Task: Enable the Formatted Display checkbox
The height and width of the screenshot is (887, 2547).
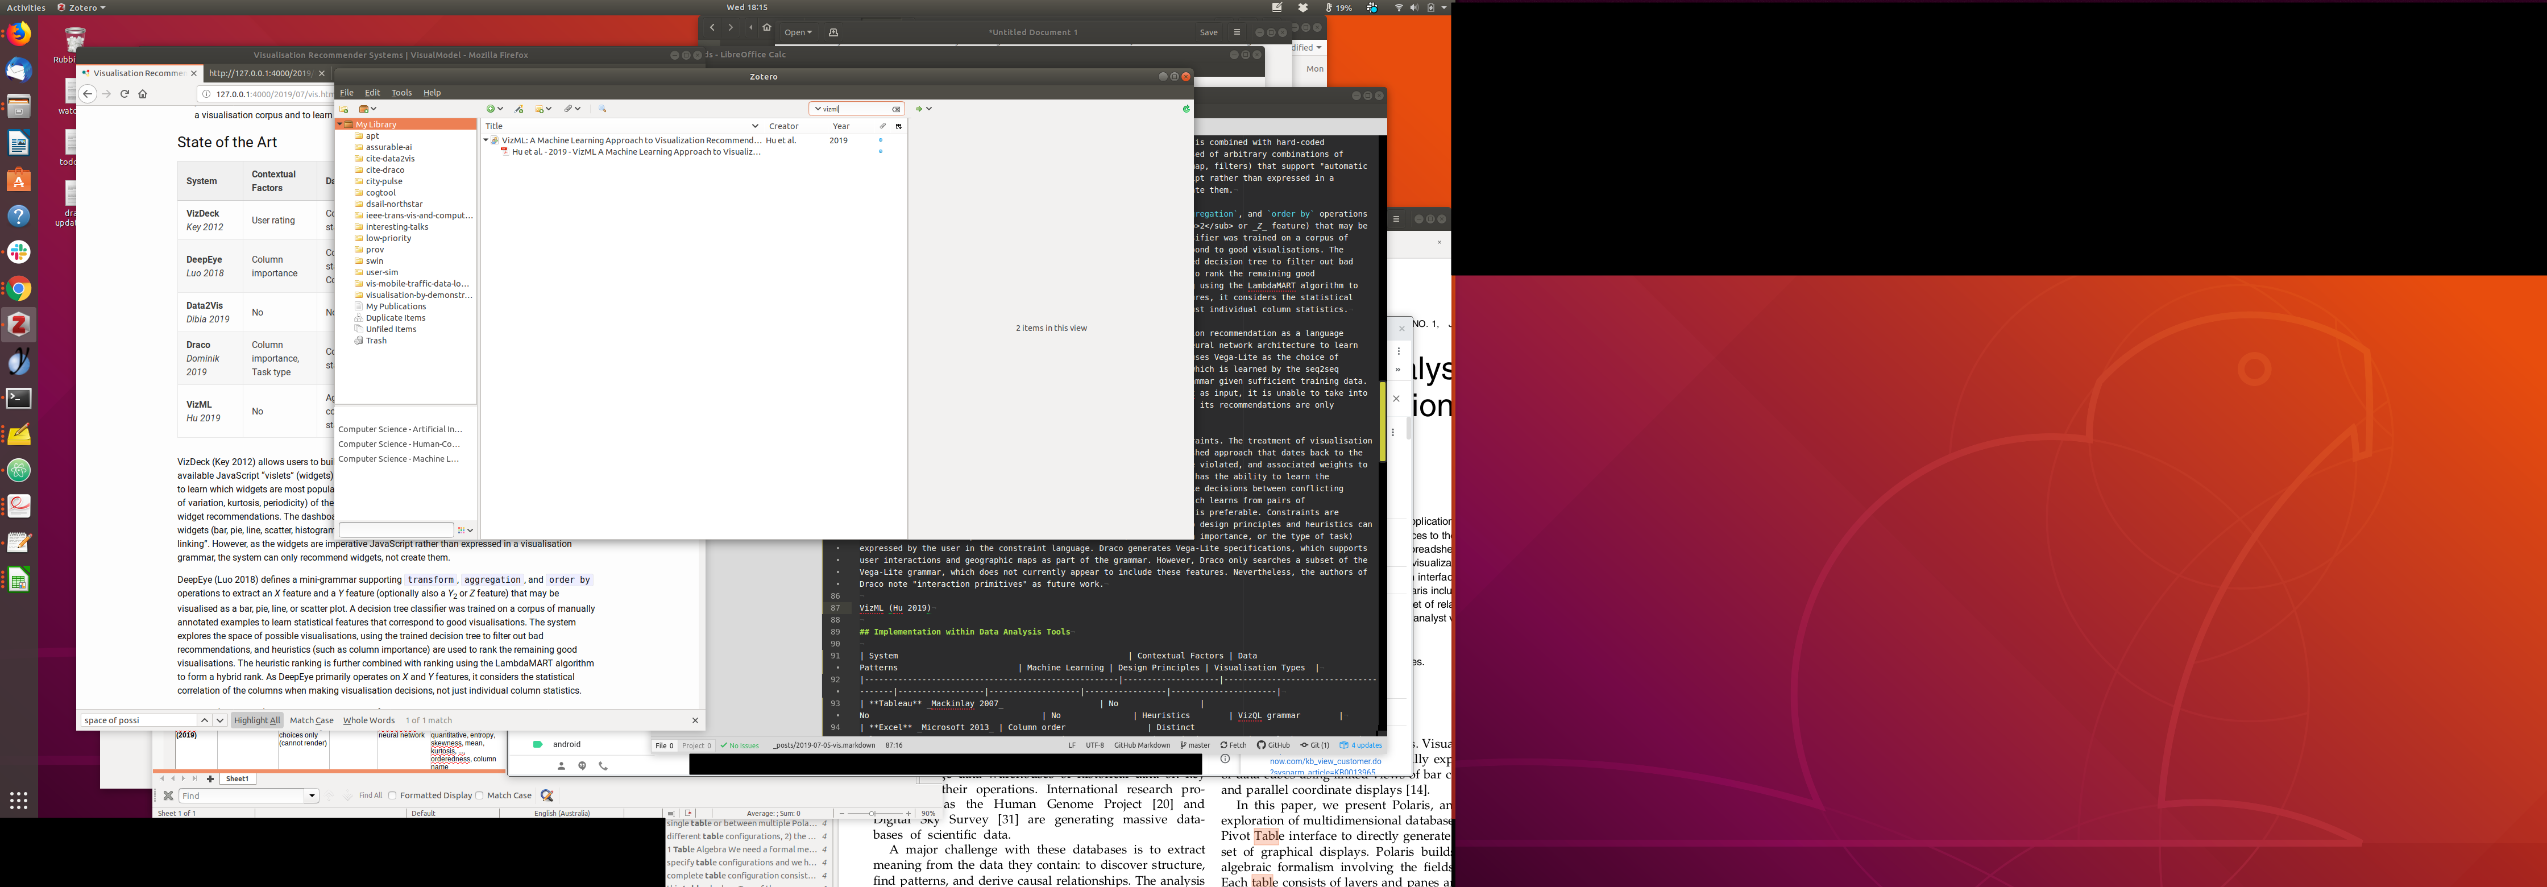Action: click(392, 795)
